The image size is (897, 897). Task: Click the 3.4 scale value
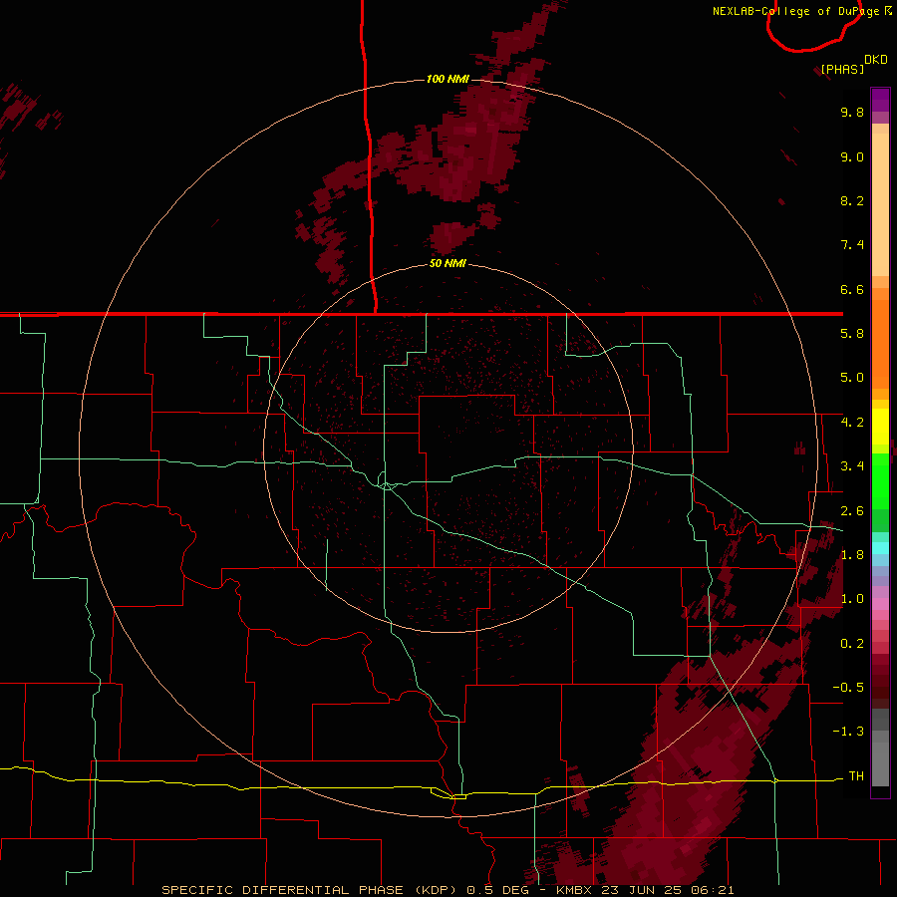coord(852,466)
